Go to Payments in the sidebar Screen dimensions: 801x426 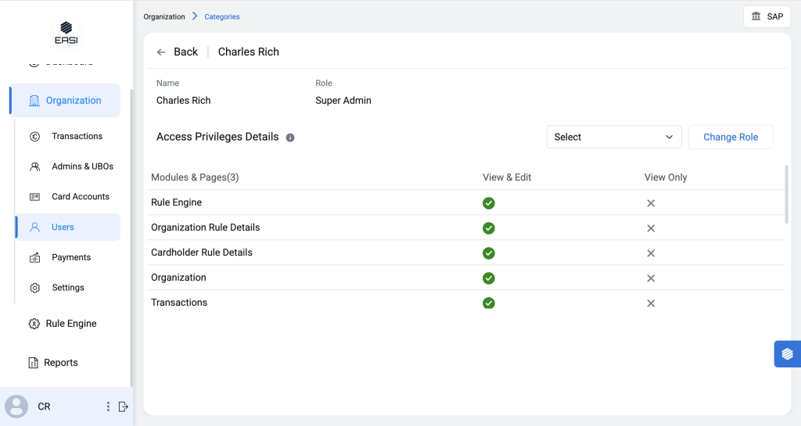[x=71, y=257]
